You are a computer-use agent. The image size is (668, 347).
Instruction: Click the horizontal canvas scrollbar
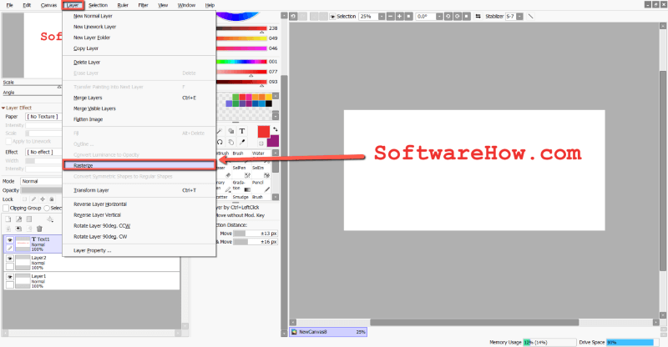[x=474, y=322]
